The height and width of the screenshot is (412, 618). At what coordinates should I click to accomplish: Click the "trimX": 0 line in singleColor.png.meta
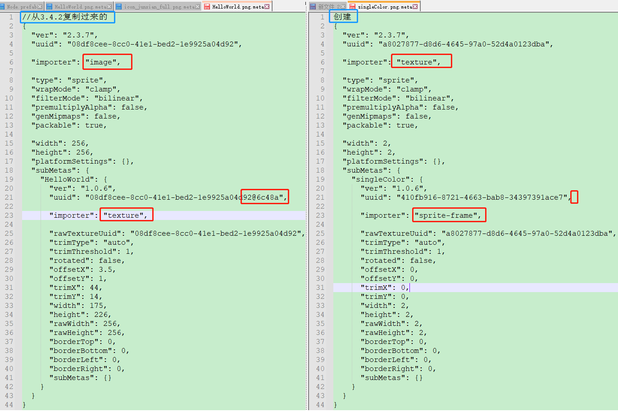(385, 288)
